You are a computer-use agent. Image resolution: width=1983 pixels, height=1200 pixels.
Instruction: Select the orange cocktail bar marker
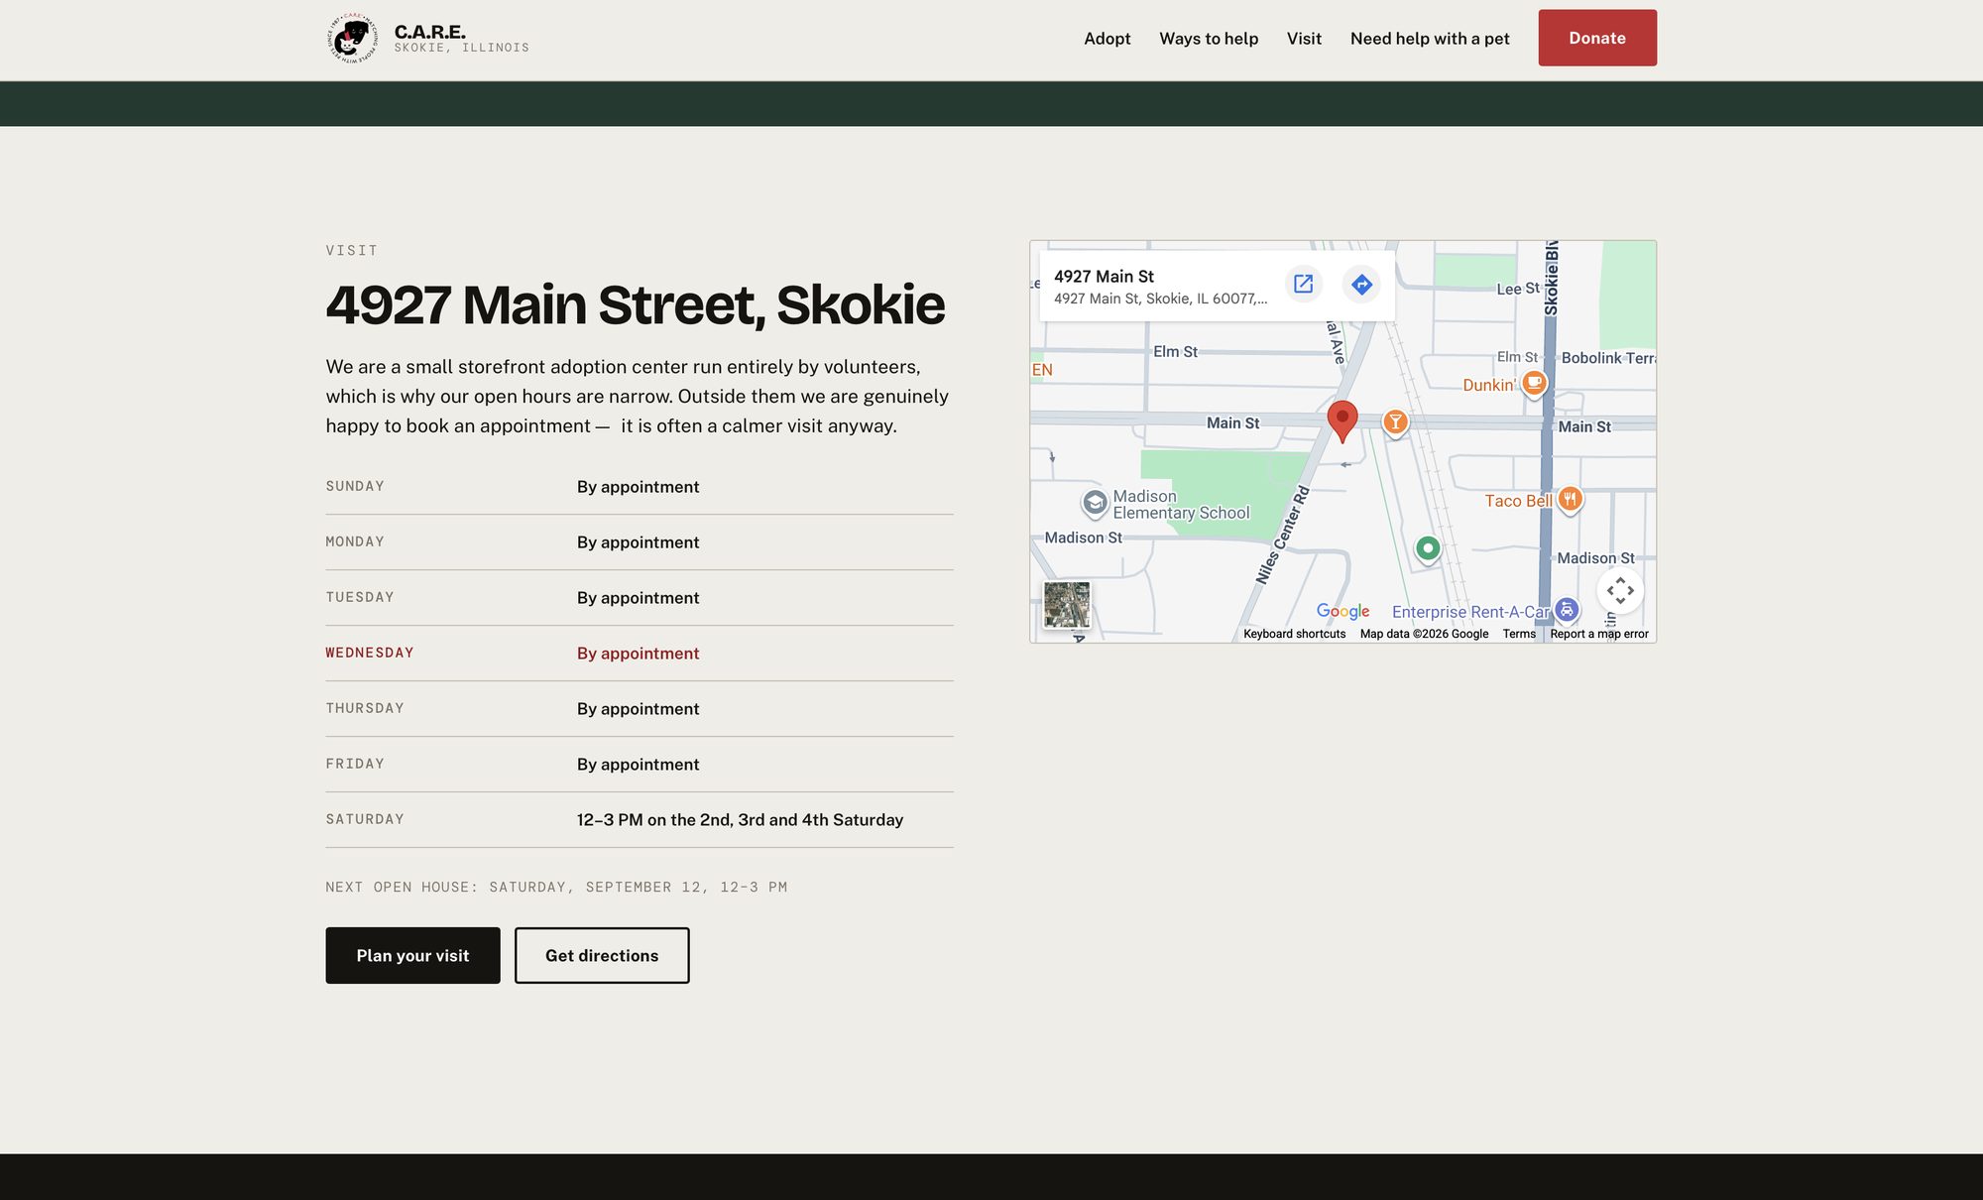coord(1395,422)
